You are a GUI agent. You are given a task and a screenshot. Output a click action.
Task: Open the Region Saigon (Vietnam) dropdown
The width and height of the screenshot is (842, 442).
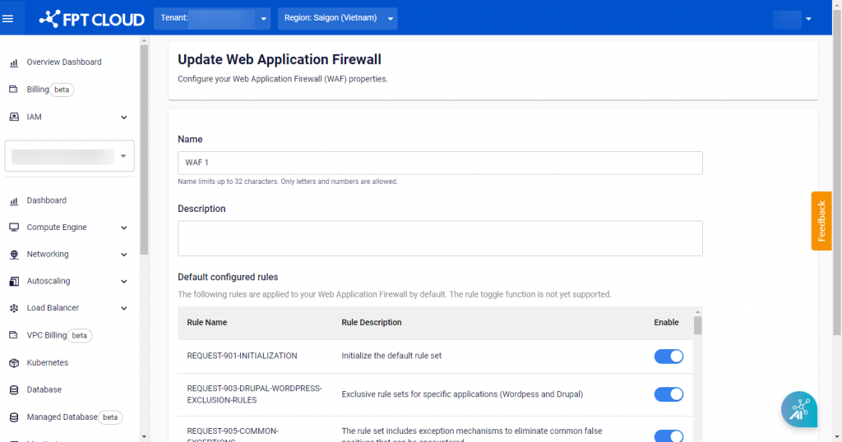tap(338, 18)
